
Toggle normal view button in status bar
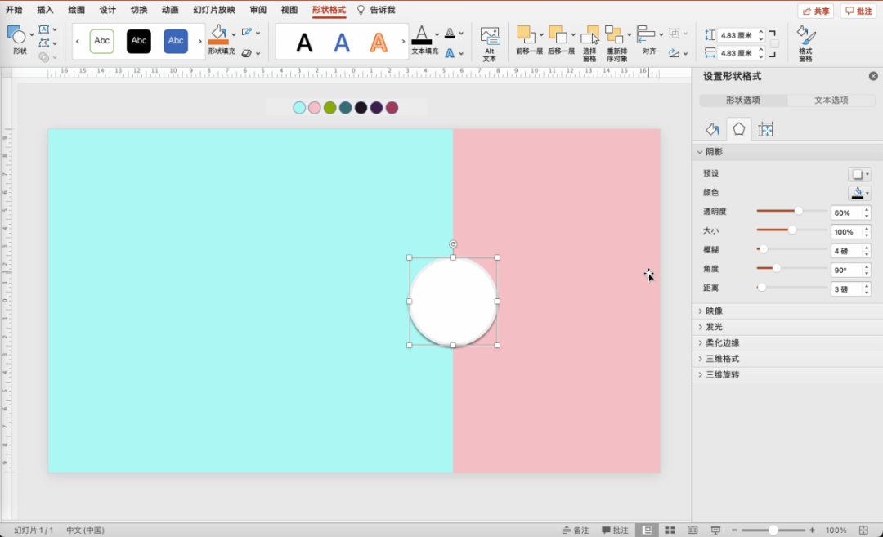(x=647, y=530)
